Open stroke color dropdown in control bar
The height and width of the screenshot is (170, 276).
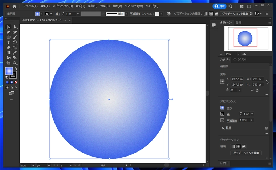pos(51,14)
